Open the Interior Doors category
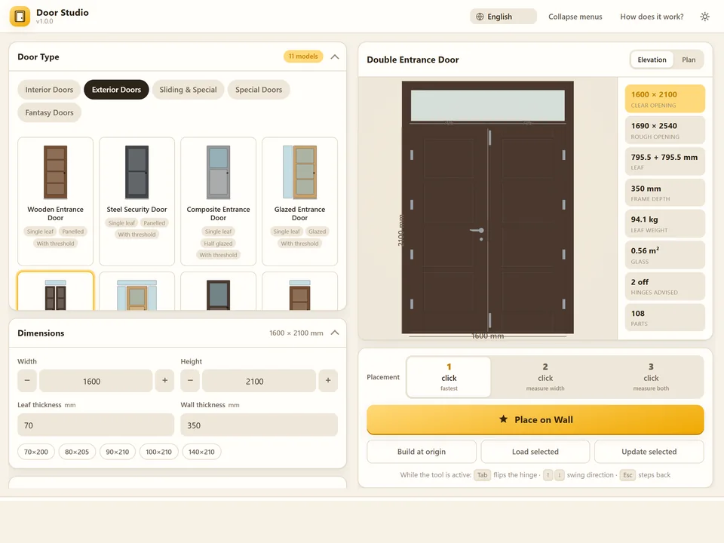Image resolution: width=724 pixels, height=543 pixels. (50, 90)
